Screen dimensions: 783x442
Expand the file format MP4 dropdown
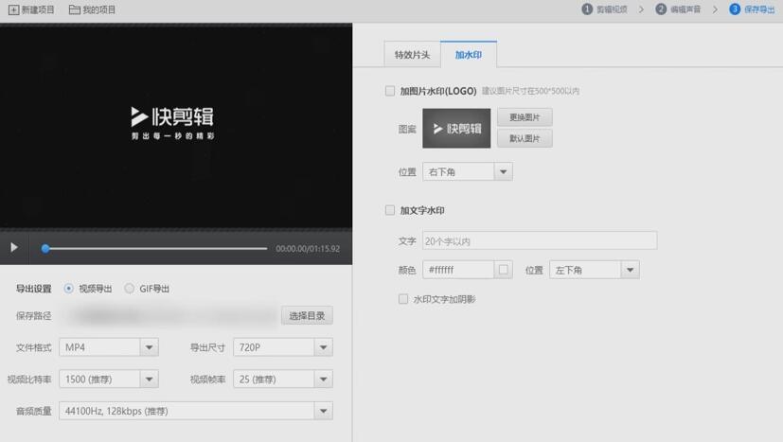coord(149,348)
